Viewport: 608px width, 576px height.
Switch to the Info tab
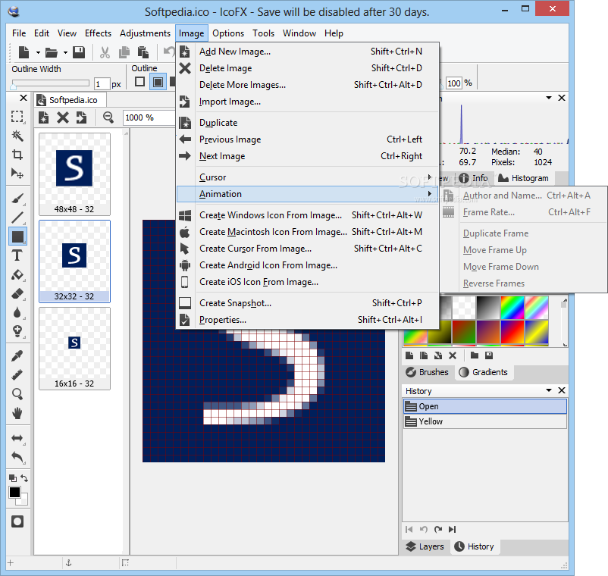click(474, 178)
